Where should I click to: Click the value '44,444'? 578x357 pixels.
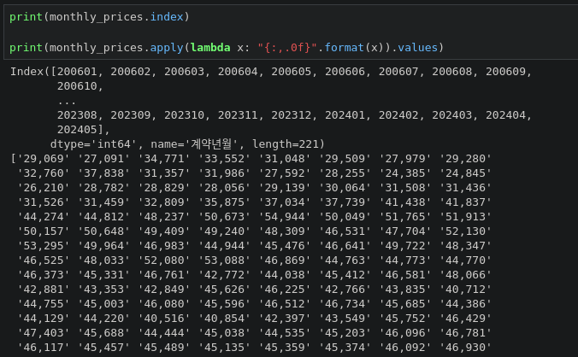(164, 333)
